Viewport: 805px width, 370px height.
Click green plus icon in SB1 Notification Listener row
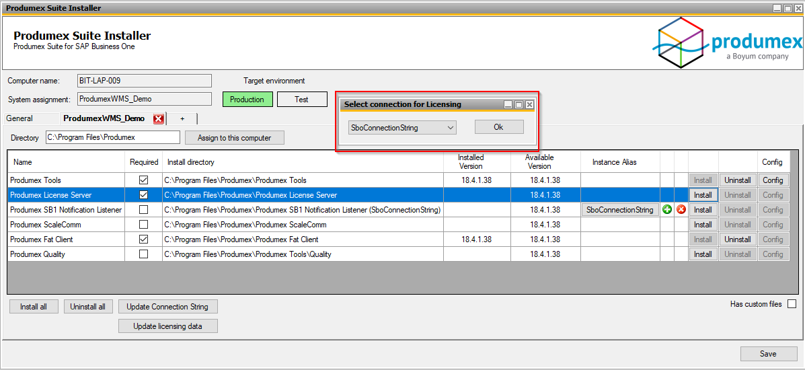pyautogui.click(x=667, y=210)
